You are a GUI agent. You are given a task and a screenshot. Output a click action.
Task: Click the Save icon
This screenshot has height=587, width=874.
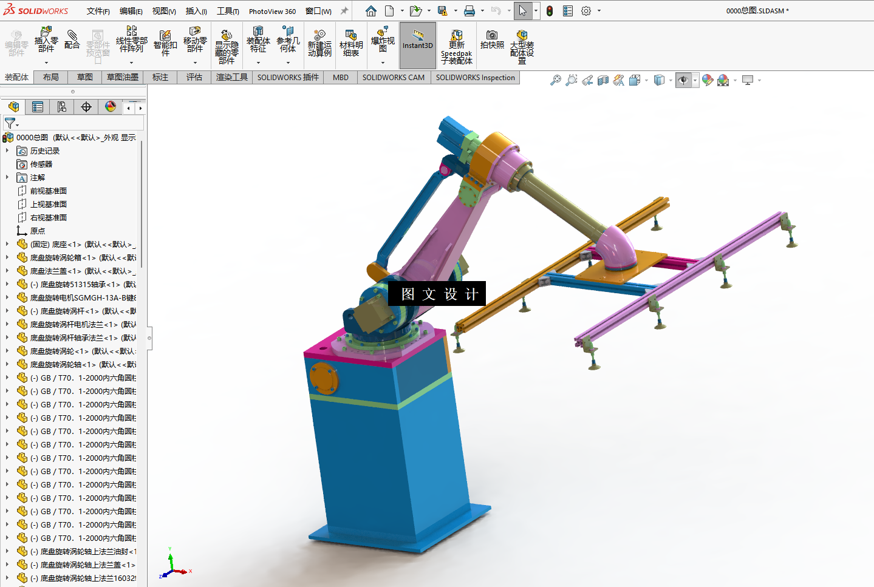click(442, 11)
